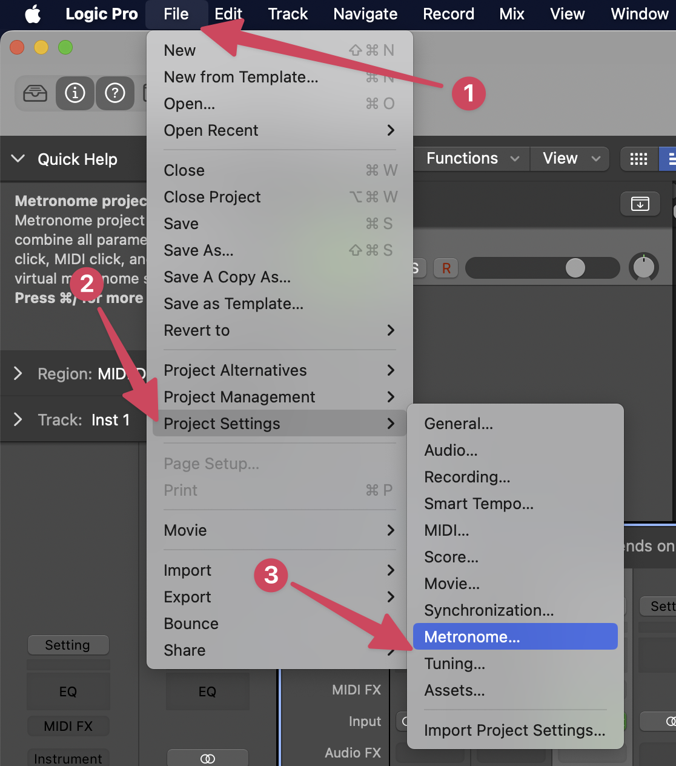Click the track volume slider handle

(x=575, y=267)
